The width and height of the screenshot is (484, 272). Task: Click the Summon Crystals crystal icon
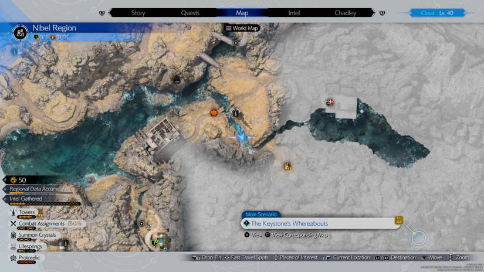pyautogui.click(x=13, y=235)
